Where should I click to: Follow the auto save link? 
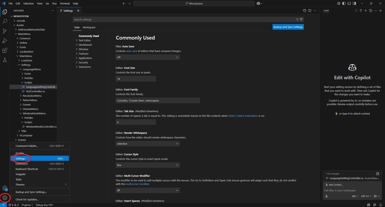tap(132, 51)
